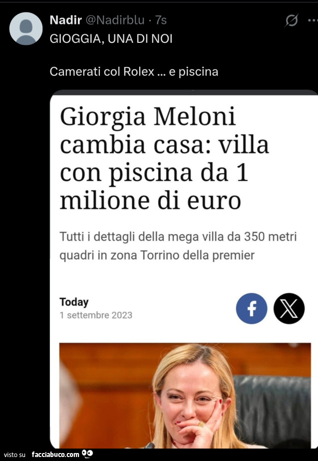The image size is (318, 461).
Task: Open the article photo of the woman
Action: pyautogui.click(x=185, y=395)
